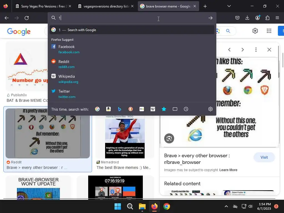The height and width of the screenshot is (213, 284).
Task: Click the Google search magnifier button
Action: 228,31
